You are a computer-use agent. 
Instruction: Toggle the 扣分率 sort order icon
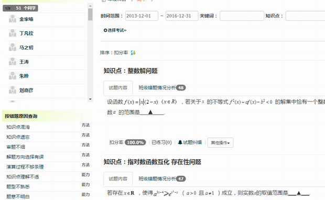[x=133, y=53]
